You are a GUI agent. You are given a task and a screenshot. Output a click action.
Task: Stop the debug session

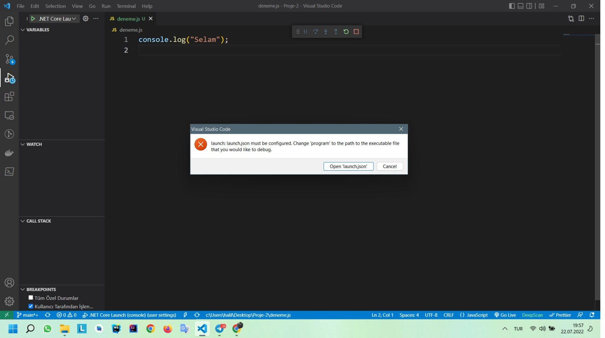tap(356, 32)
